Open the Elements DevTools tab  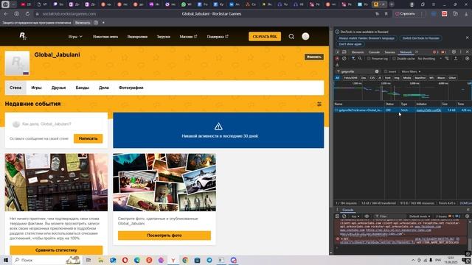pyautogui.click(x=358, y=52)
